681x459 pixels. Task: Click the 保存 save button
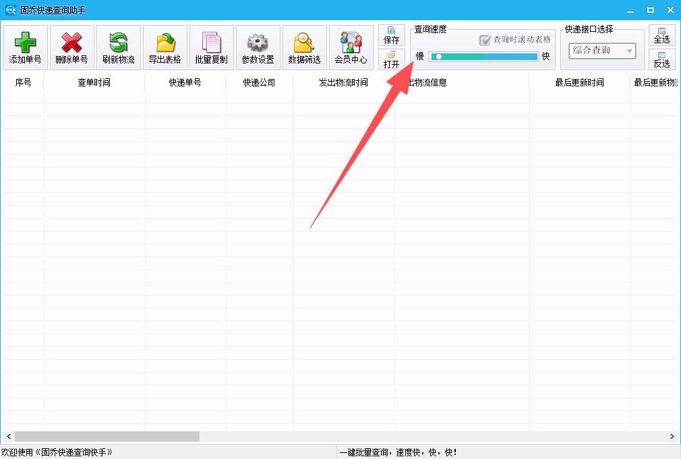[392, 35]
